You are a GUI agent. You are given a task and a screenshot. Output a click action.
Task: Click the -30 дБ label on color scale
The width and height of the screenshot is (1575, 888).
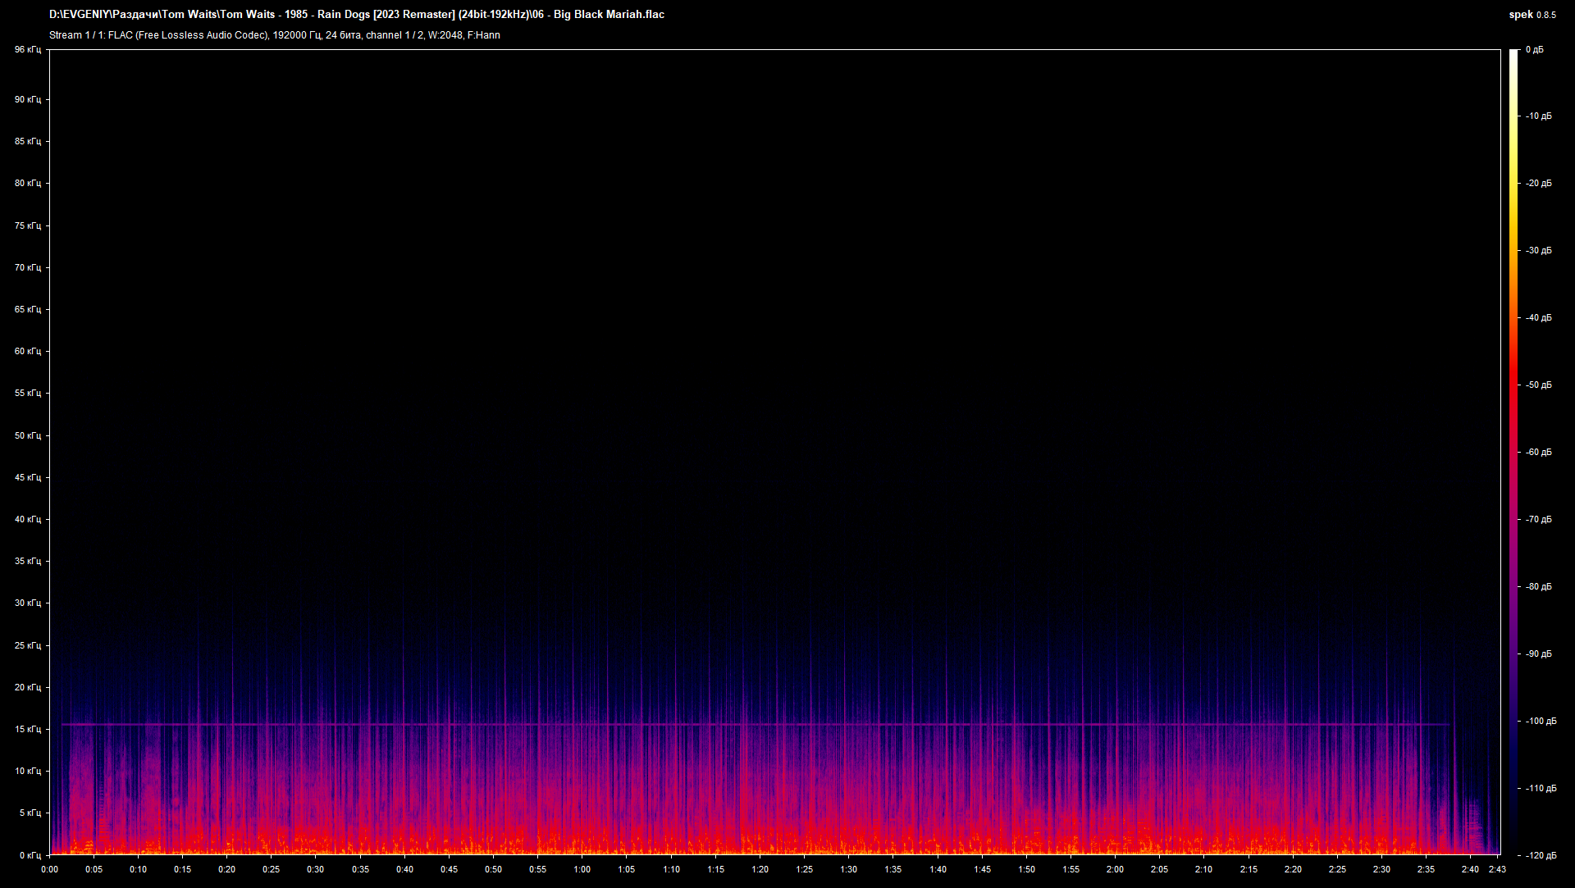click(1539, 250)
